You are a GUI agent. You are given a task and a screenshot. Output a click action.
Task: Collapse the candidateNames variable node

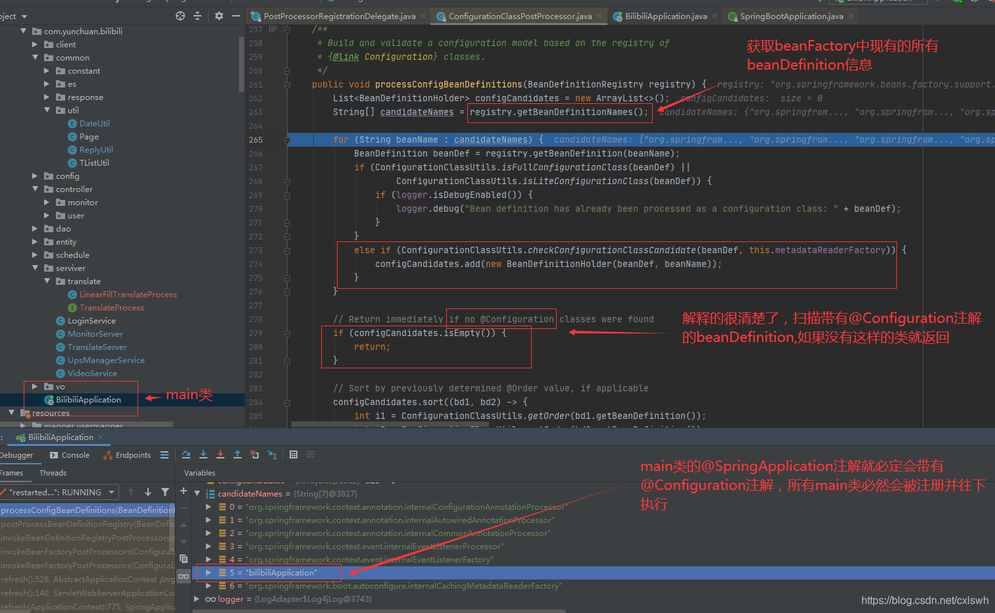point(197,494)
